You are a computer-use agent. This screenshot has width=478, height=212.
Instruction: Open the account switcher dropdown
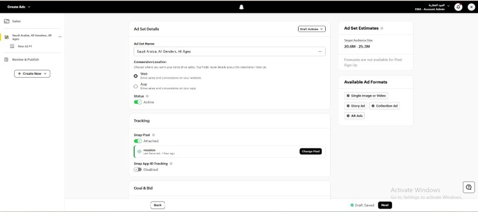(x=432, y=7)
